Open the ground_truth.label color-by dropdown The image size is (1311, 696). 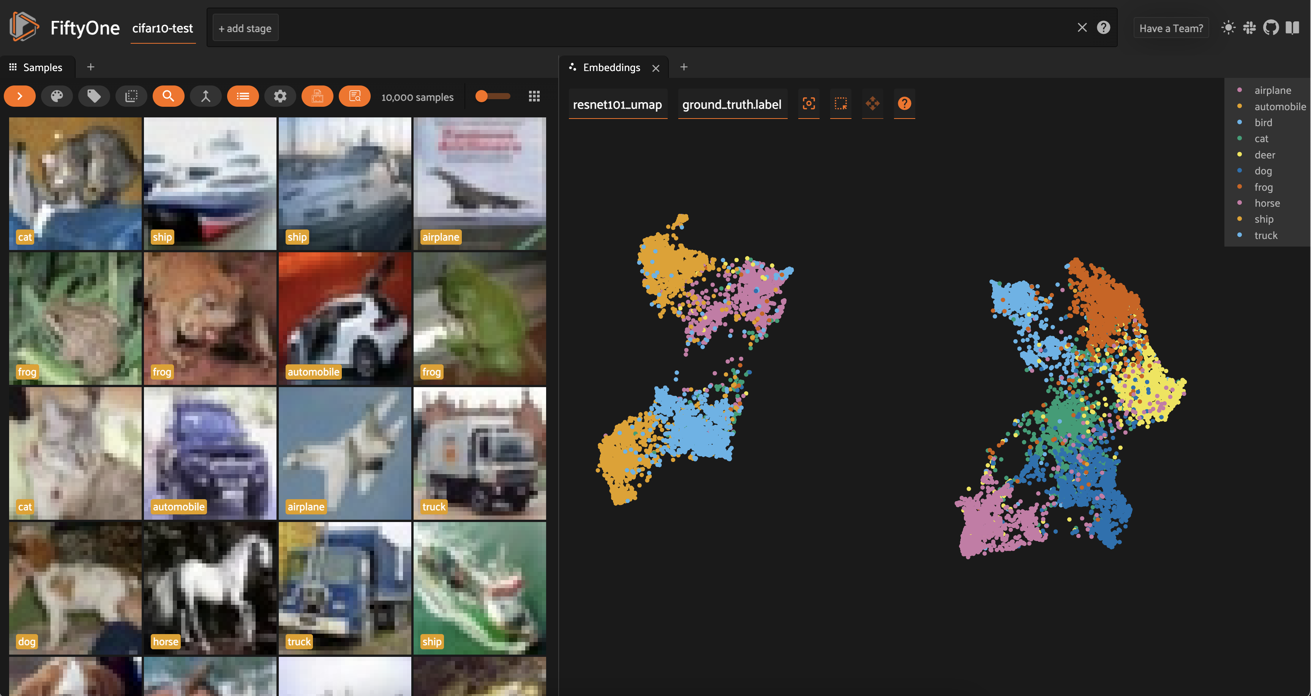coord(731,104)
